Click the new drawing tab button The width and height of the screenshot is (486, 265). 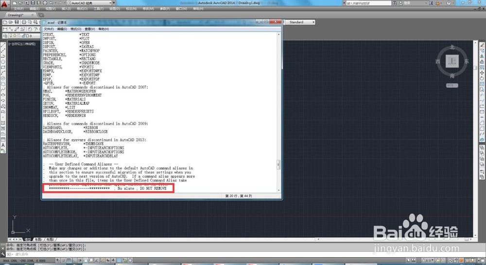tap(41, 15)
